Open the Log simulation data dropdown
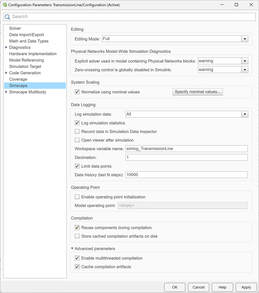This screenshot has height=293, width=259. pyautogui.click(x=245, y=114)
